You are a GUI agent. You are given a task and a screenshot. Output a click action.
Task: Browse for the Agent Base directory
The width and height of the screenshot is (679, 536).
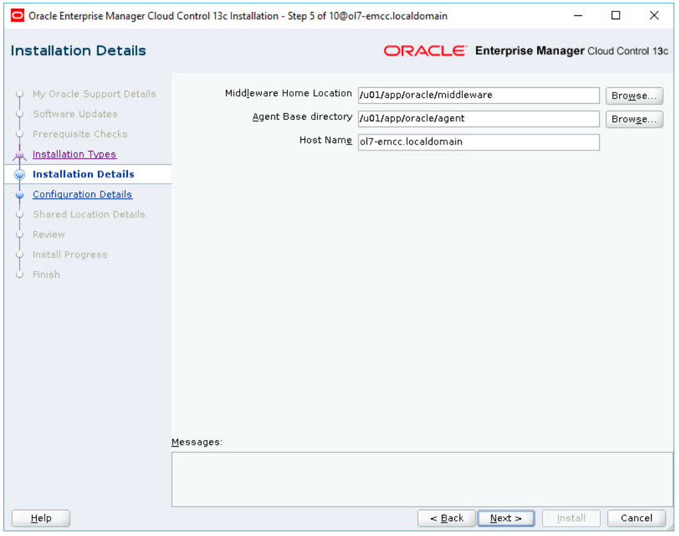(634, 119)
